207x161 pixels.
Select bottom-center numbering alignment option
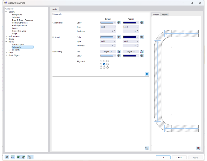(x=104, y=68)
